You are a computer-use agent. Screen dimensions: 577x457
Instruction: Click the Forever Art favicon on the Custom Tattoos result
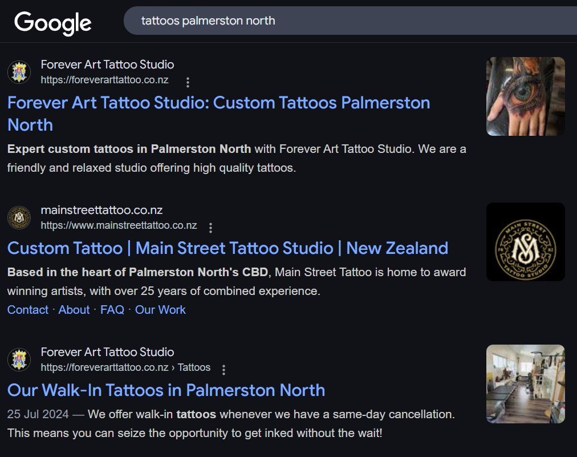(x=19, y=72)
